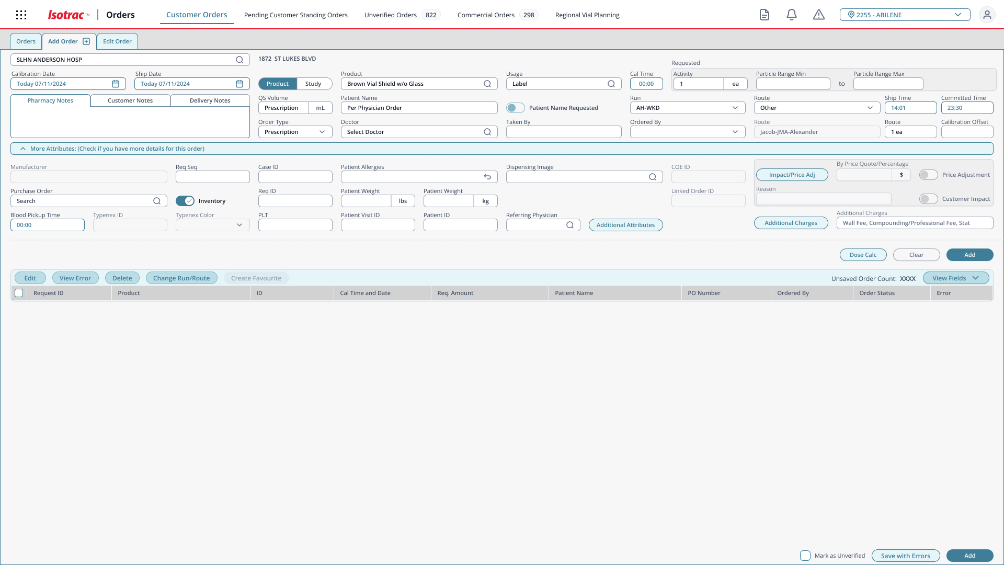Click the Case ID input field

(x=295, y=177)
